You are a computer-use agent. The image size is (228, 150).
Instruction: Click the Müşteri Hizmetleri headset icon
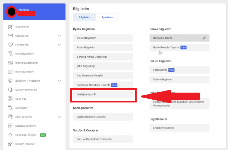[x=10, y=90]
